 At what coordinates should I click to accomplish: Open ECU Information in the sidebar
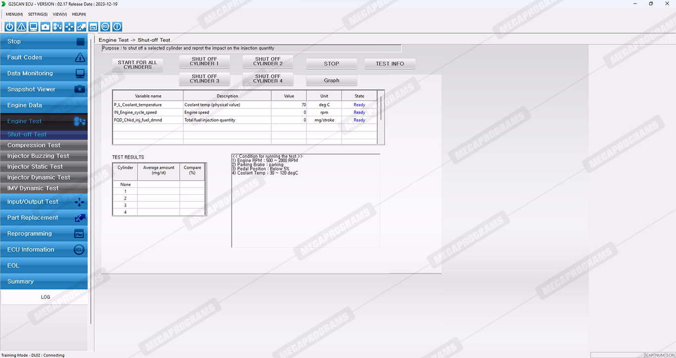[x=44, y=250]
